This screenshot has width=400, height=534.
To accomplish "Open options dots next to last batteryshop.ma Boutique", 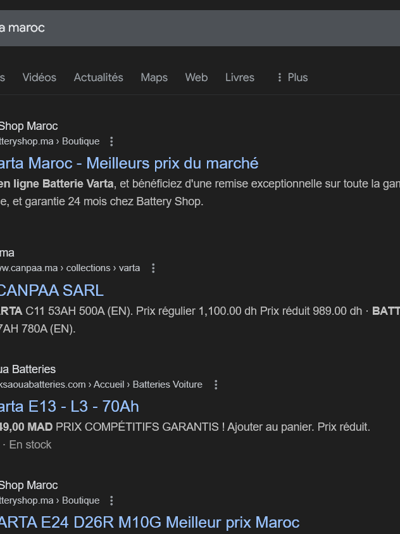I will [111, 500].
